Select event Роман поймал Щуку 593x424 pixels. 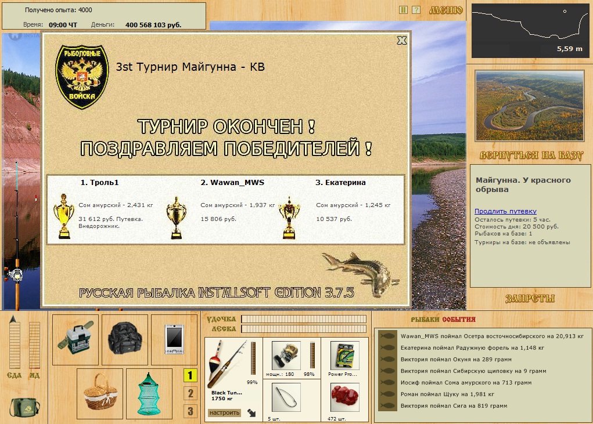click(447, 394)
